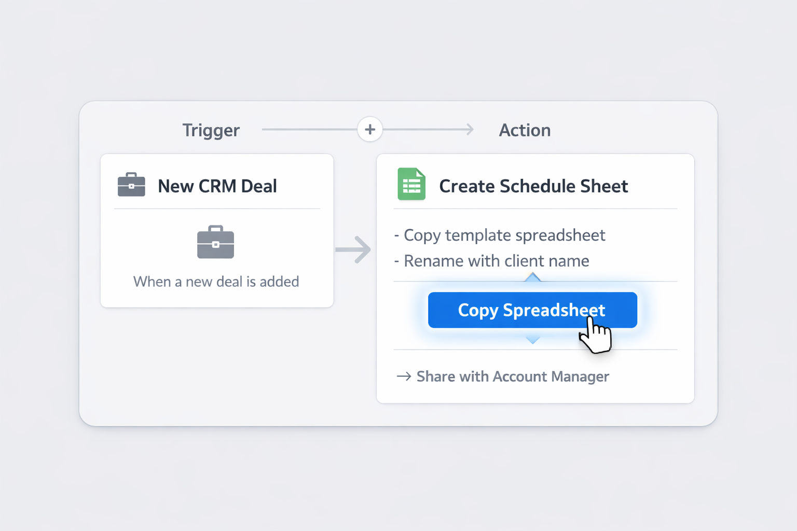This screenshot has height=531, width=797.
Task: Click the connector line left of plus button
Action: [x=310, y=130]
